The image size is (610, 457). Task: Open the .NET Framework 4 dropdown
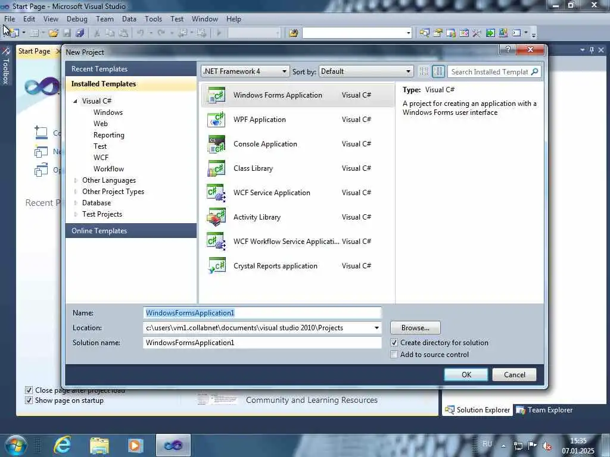point(245,71)
